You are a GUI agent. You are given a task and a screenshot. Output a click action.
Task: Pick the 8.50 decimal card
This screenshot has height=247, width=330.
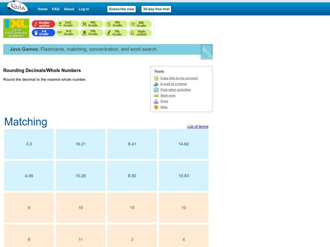pos(132,176)
